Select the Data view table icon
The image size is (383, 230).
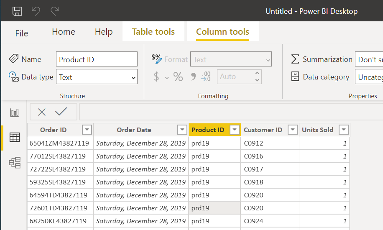coord(15,137)
